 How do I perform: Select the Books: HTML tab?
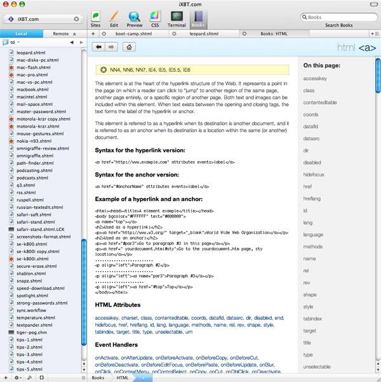[x=274, y=34]
